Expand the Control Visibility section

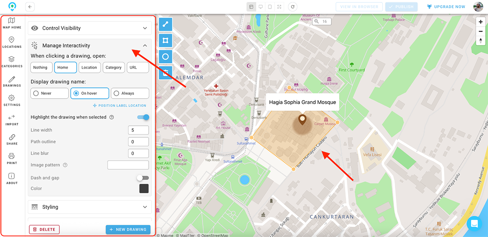[x=89, y=28]
